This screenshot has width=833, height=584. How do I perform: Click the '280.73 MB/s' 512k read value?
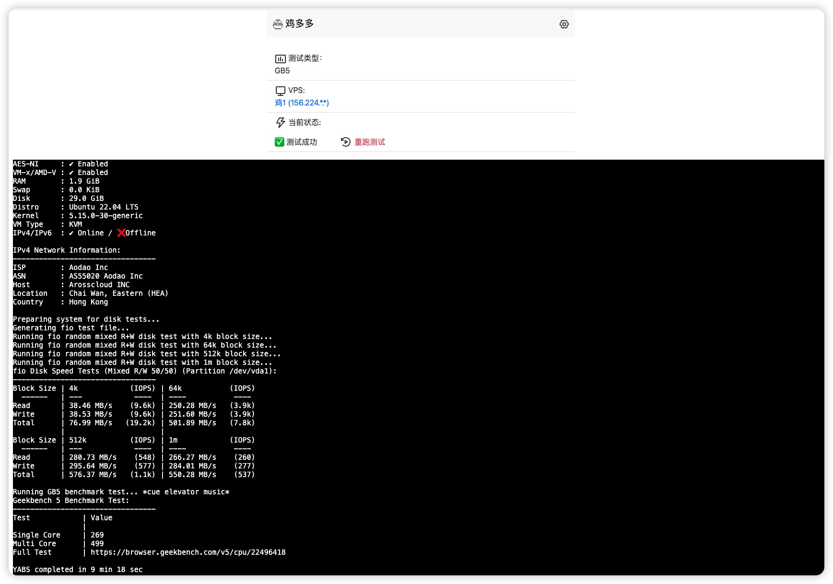[x=93, y=457]
